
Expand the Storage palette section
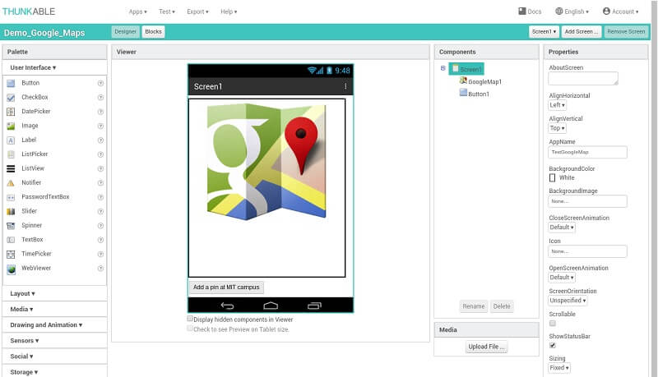pyautogui.click(x=24, y=372)
